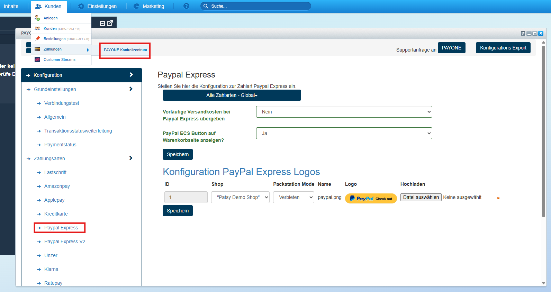
Task: Click the Speichern button below logos table
Action: click(178, 211)
